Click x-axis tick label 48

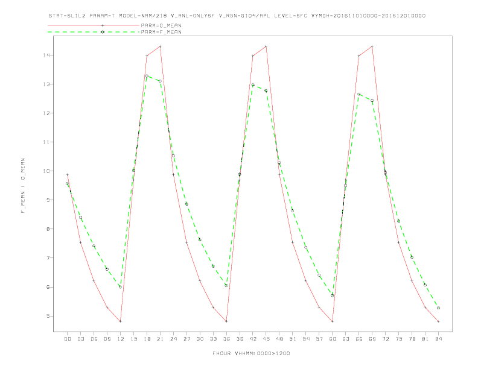tap(279, 339)
